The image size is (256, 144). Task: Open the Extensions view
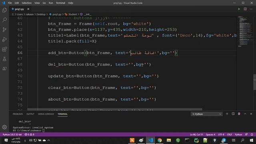pos(4,49)
